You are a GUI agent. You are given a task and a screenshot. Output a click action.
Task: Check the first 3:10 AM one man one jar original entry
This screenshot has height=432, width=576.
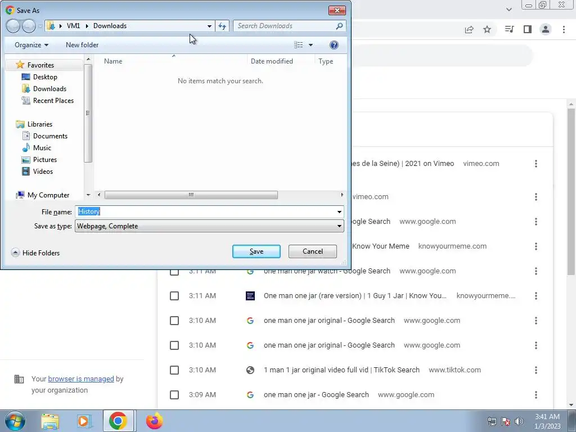pyautogui.click(x=174, y=320)
